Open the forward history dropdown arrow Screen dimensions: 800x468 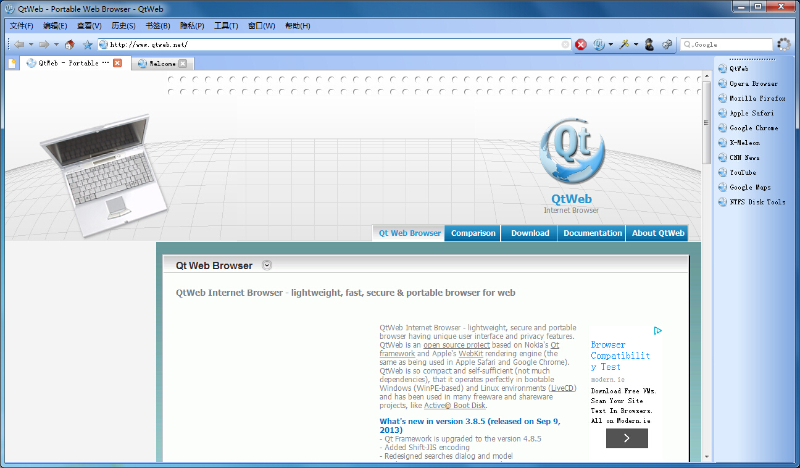point(56,44)
